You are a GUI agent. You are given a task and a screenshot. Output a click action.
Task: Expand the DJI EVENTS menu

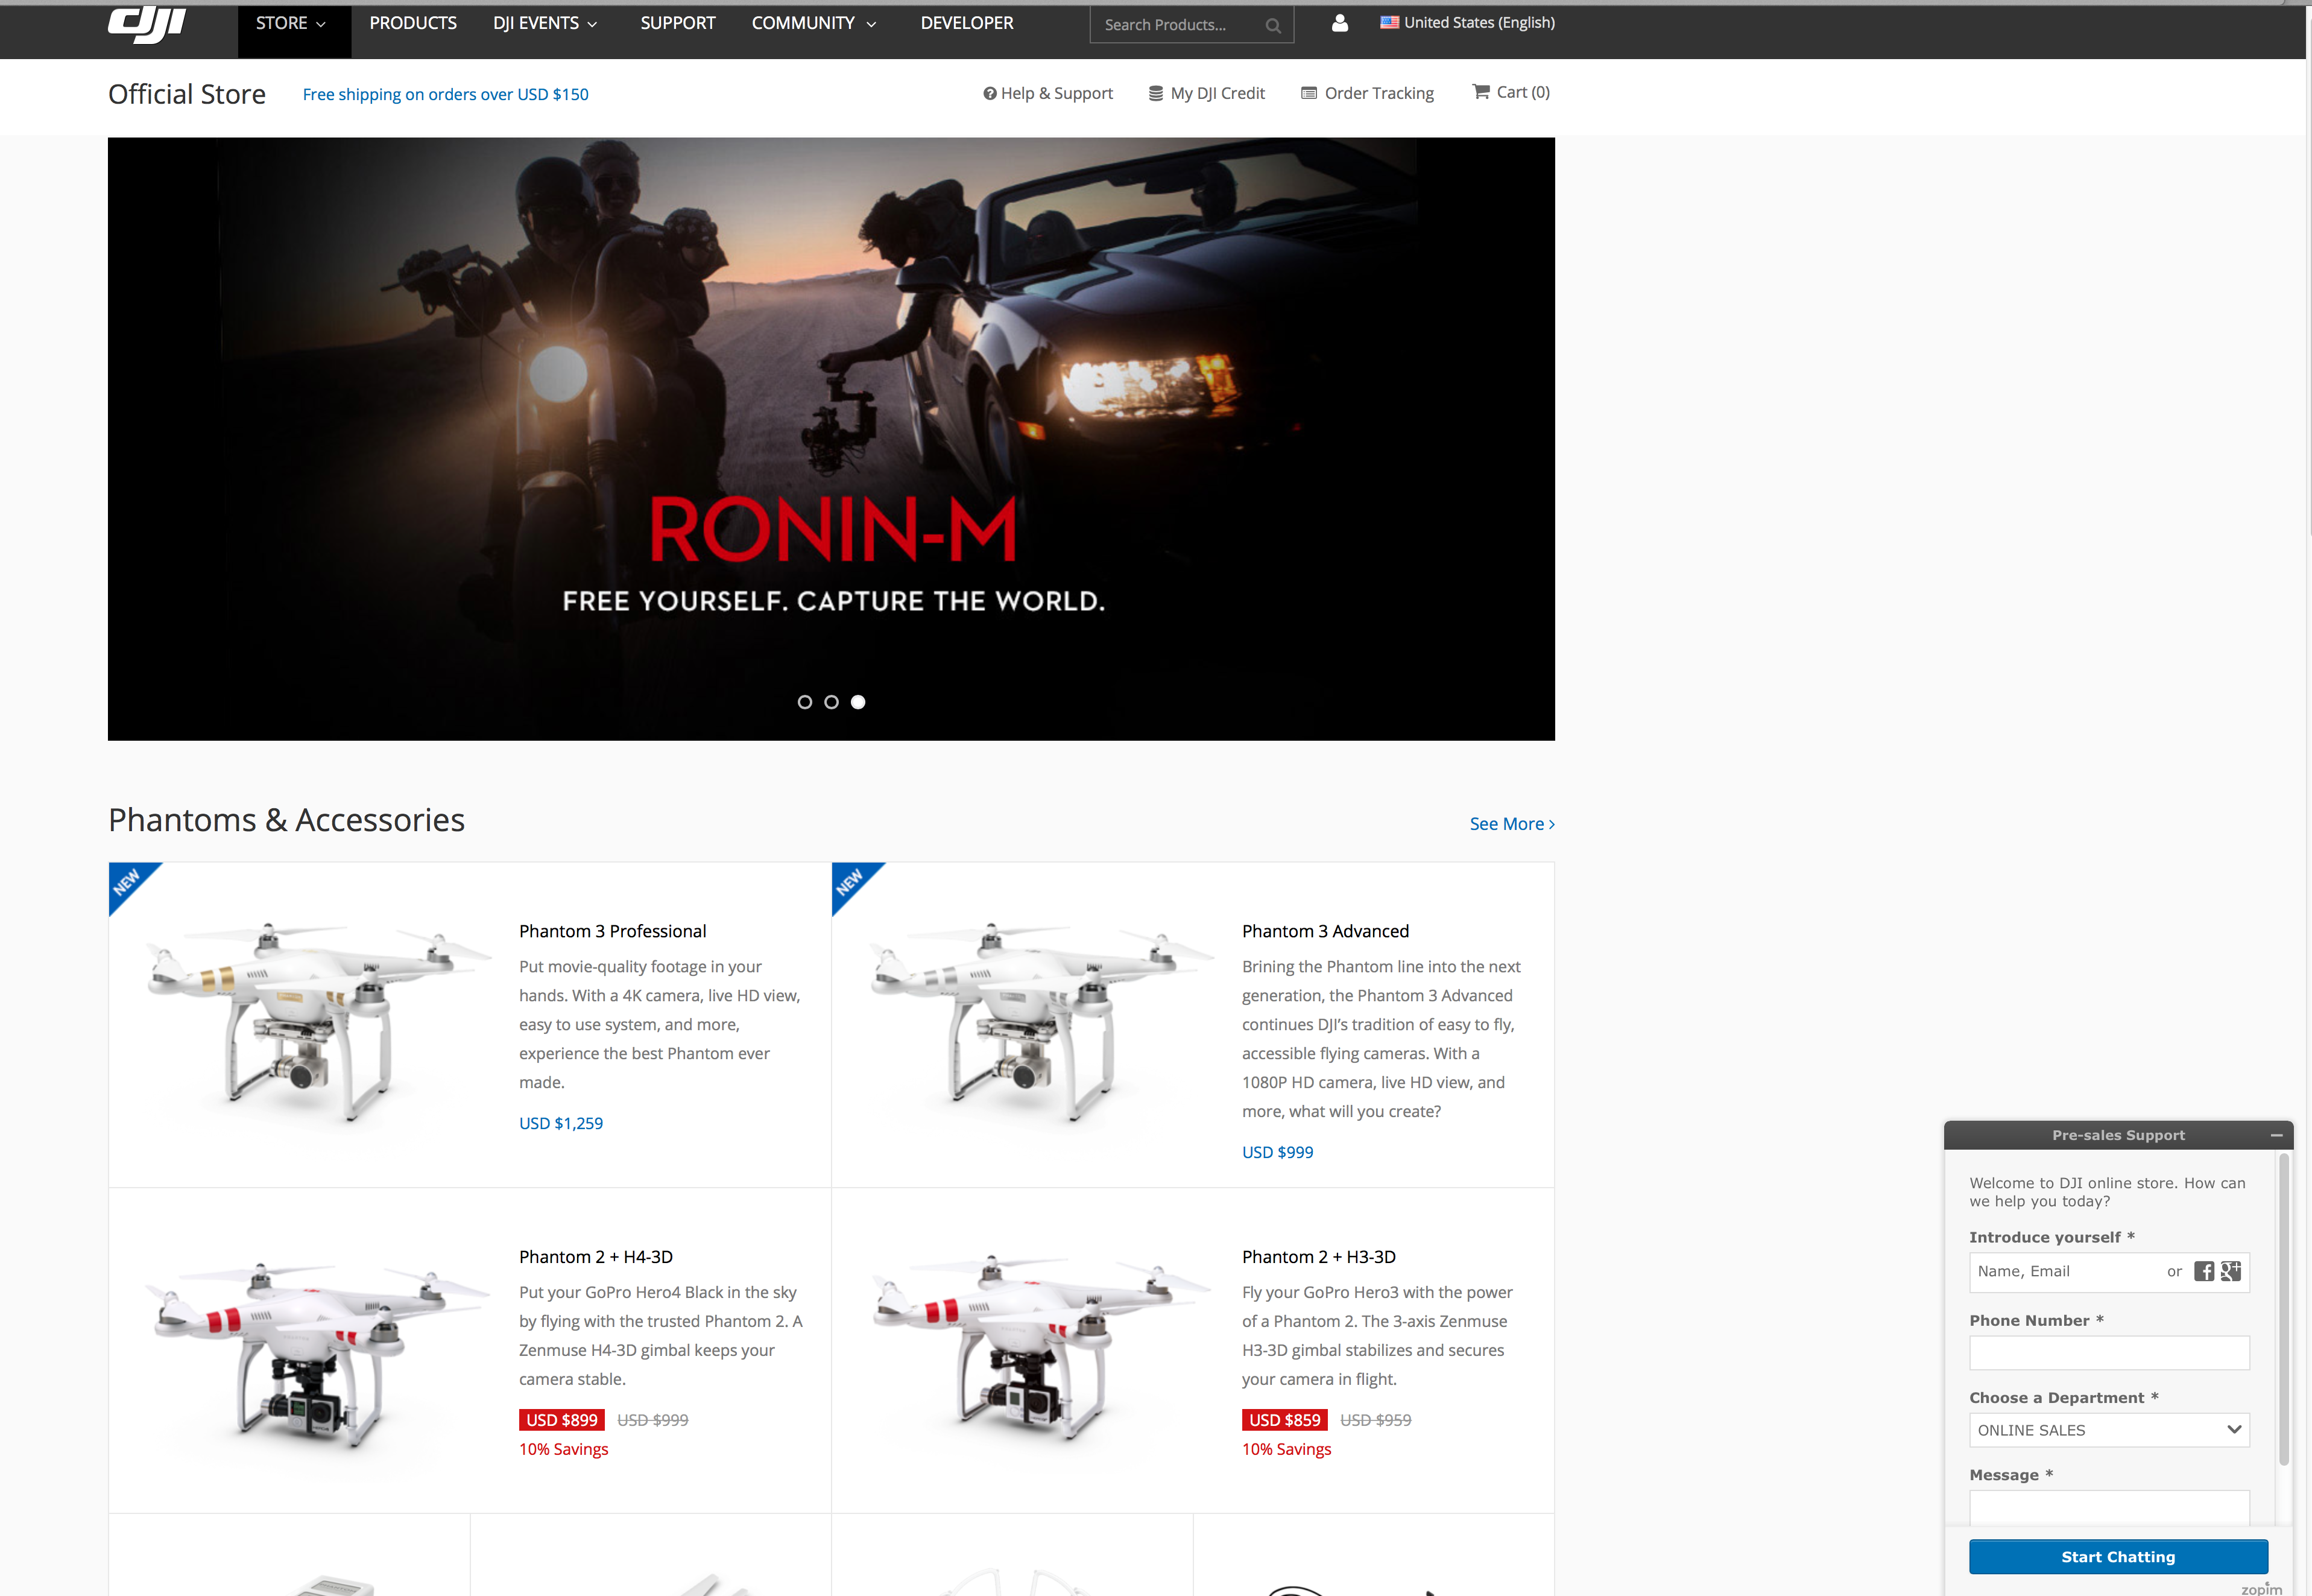(x=546, y=23)
